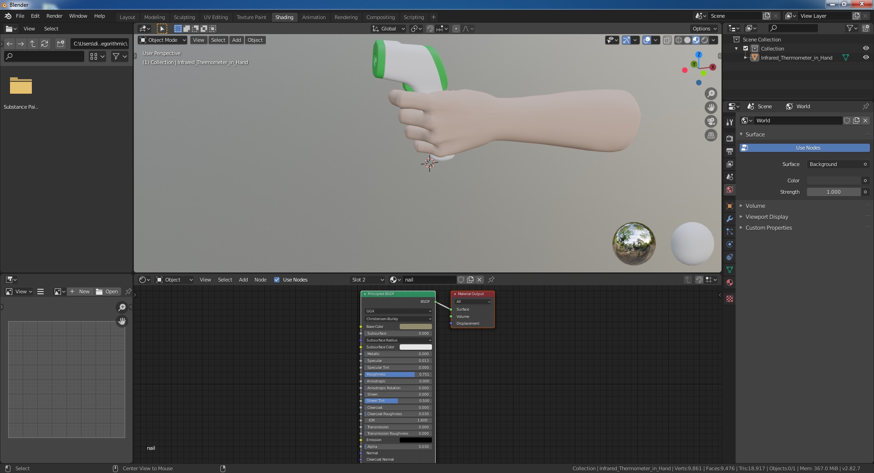Switch to the Modeling workspace tab
The image size is (874, 473).
pos(154,17)
